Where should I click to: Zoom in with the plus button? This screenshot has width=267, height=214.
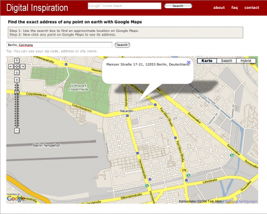point(17,80)
